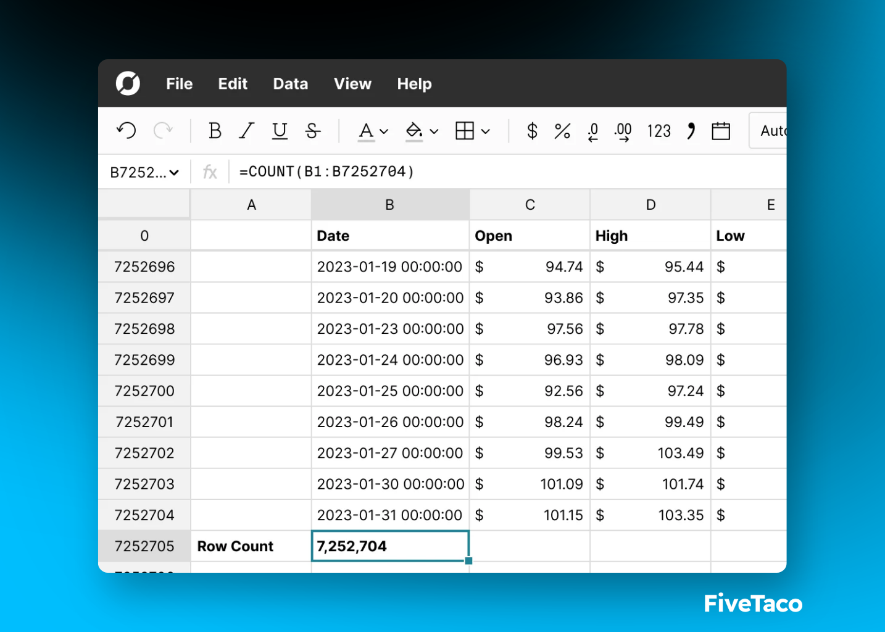885x632 pixels.
Task: Toggle italic formatting
Action: (x=247, y=131)
